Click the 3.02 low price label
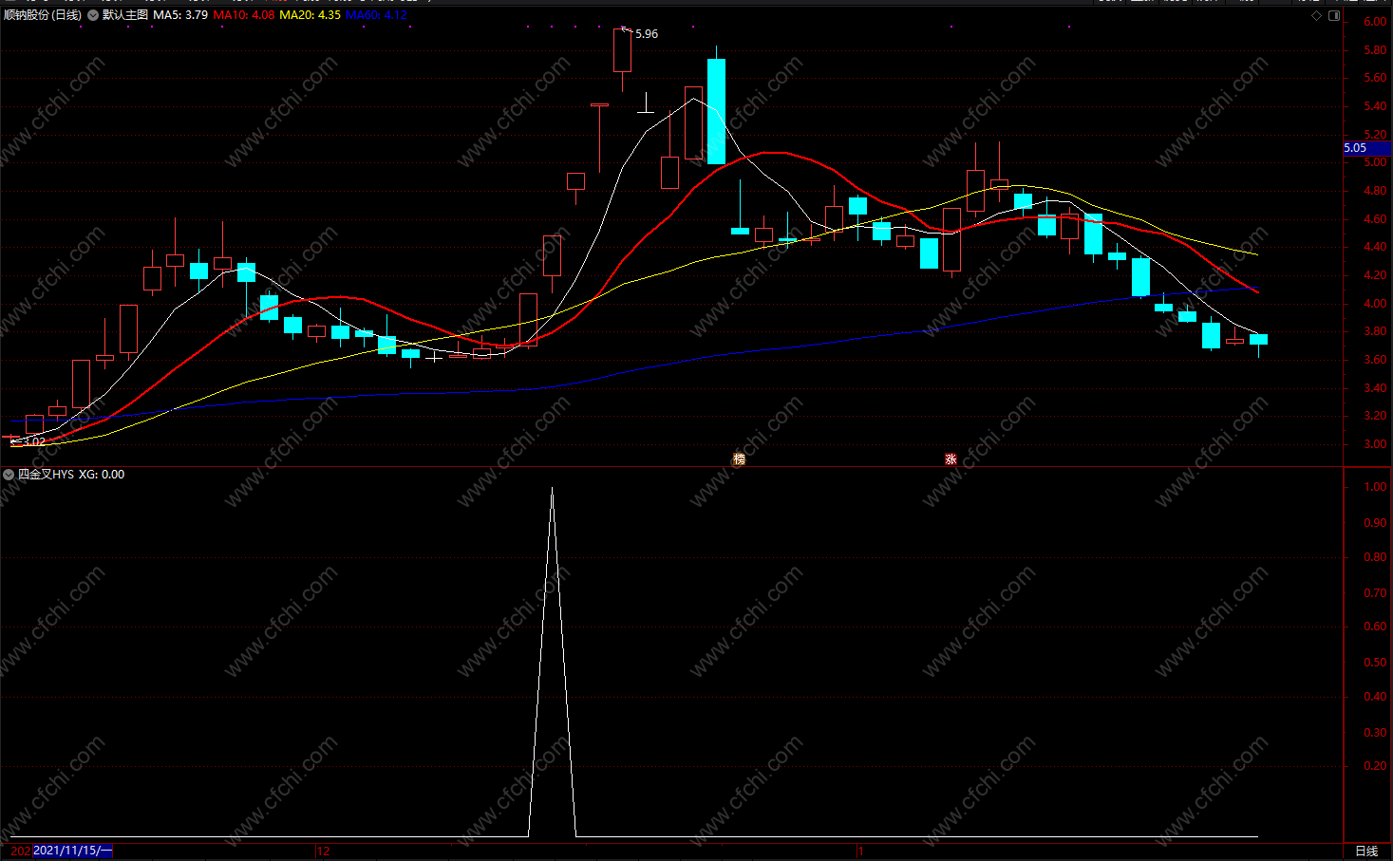 pos(34,441)
